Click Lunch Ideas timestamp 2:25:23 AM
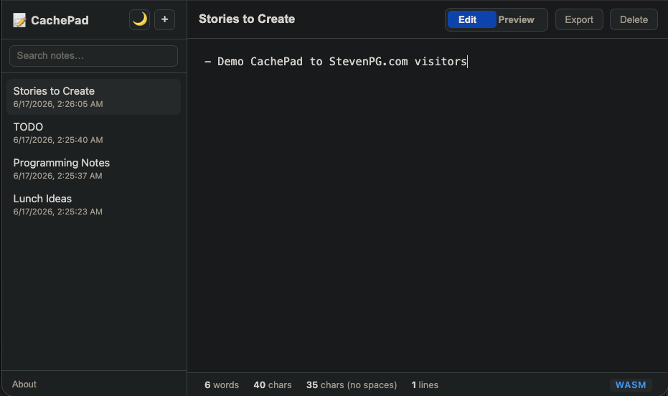Screen dimensions: 668x396 [x=58, y=212]
